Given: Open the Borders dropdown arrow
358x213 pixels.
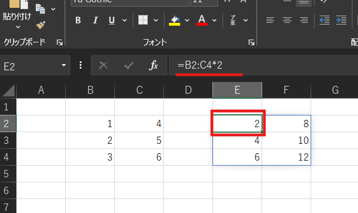Looking at the screenshot, I should (x=156, y=20).
